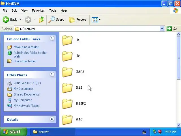Click the Windows flag logo
Image resolution: width=181 pixels, height=136 pixels.
click(175, 10)
